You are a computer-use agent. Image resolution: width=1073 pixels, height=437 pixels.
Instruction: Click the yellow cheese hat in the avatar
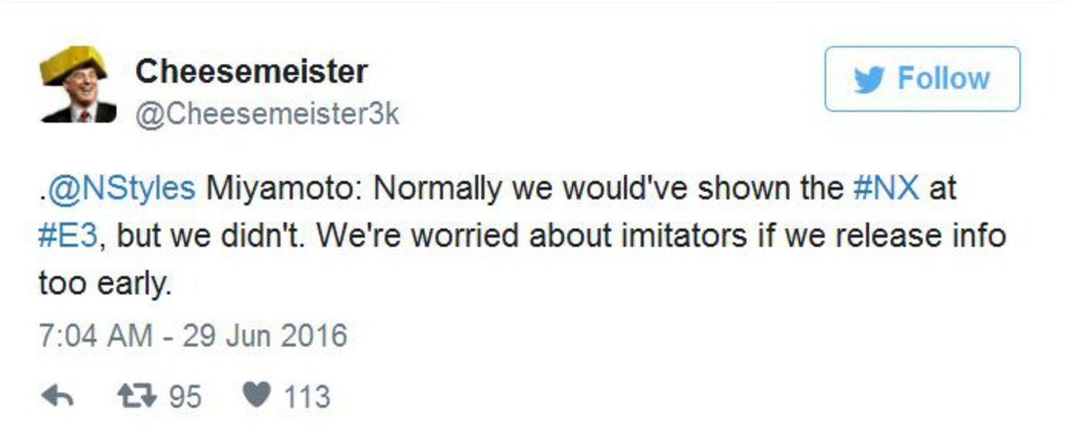73,64
